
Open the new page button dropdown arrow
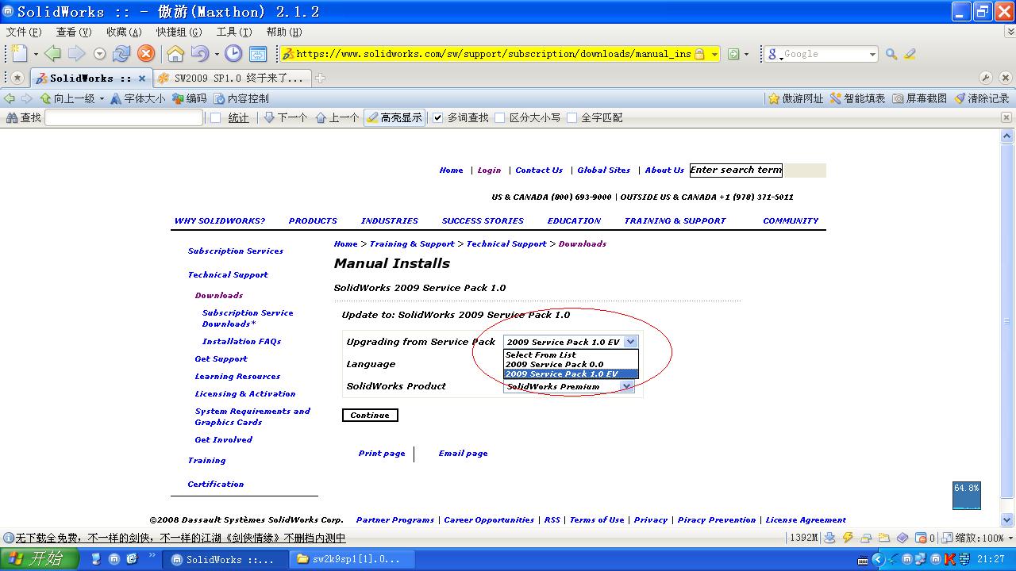pos(36,54)
